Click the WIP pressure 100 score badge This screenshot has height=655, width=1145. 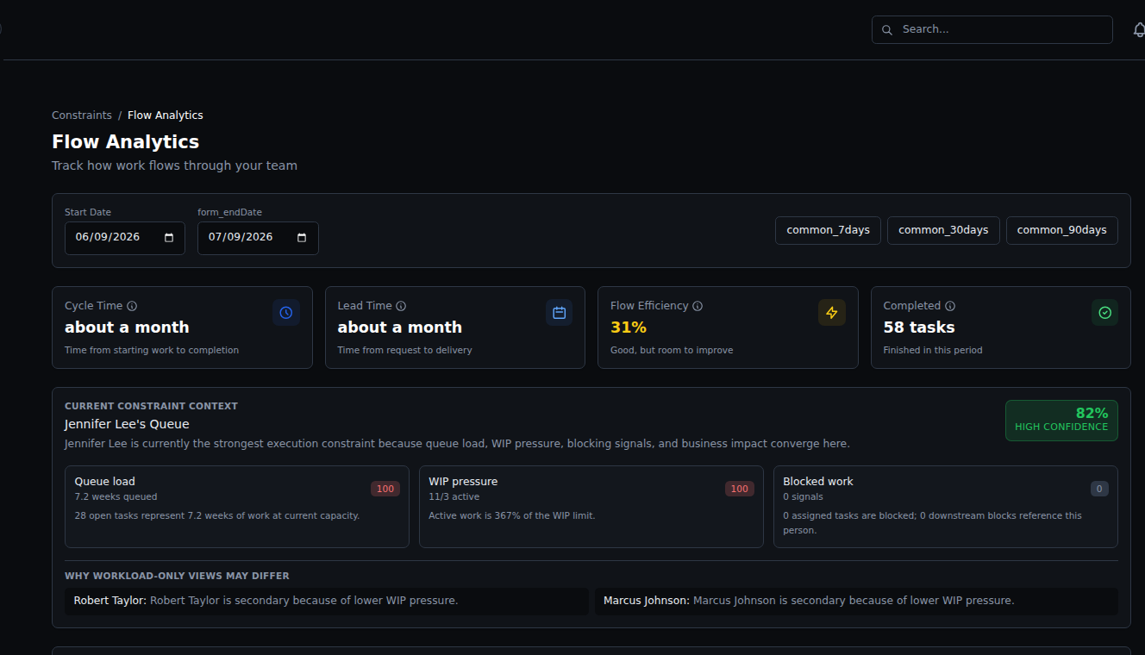(x=740, y=489)
